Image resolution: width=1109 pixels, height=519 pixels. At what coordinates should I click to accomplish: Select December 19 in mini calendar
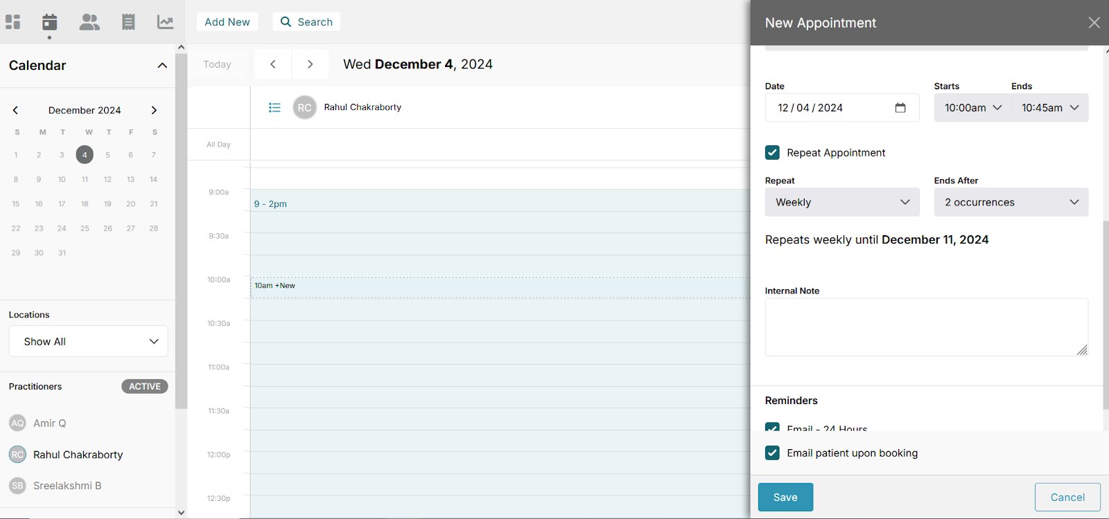pos(107,204)
